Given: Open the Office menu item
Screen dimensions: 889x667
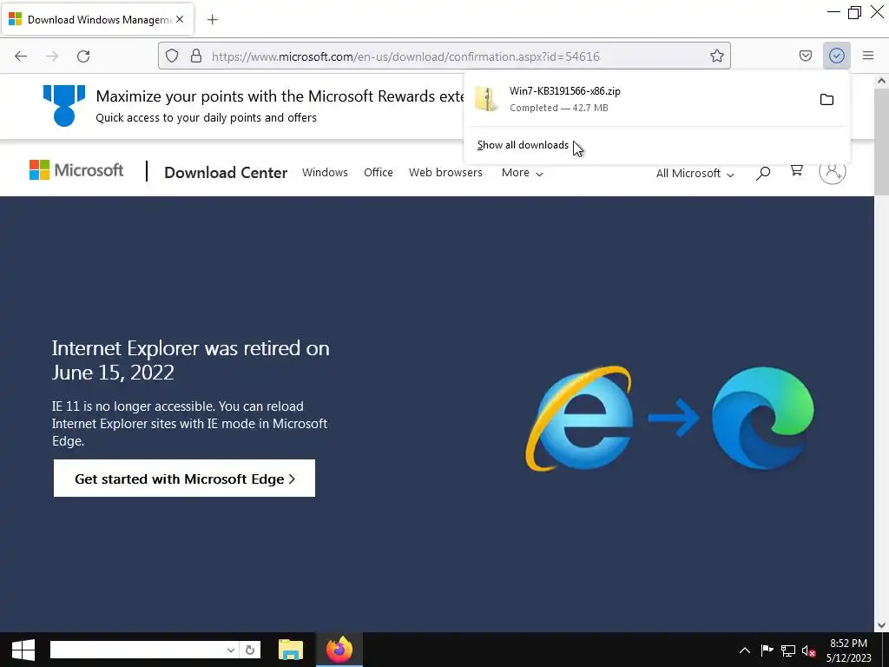Looking at the screenshot, I should [379, 173].
